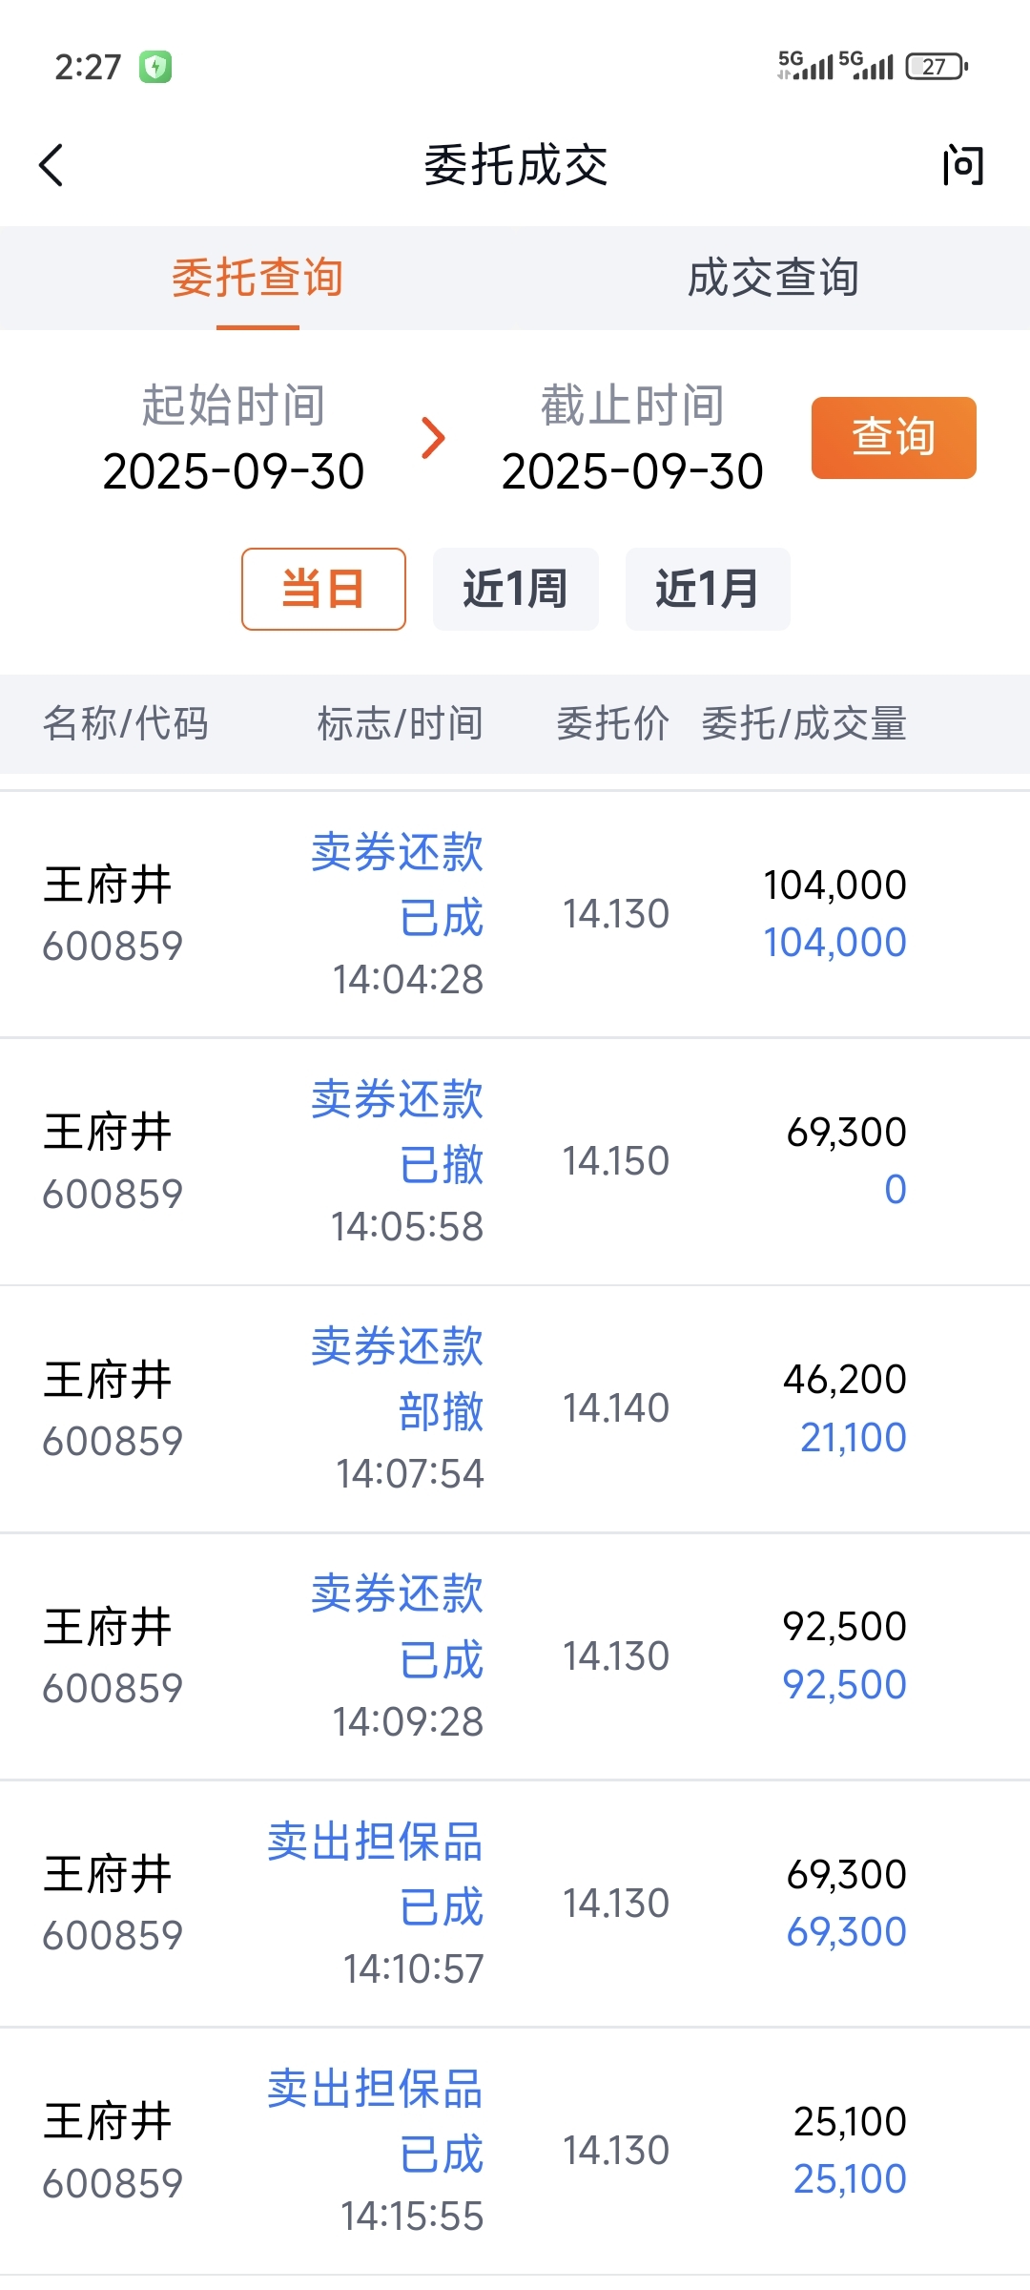Click the orange arrow between dates

[433, 438]
